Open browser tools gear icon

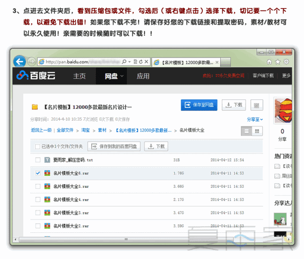click(x=286, y=62)
